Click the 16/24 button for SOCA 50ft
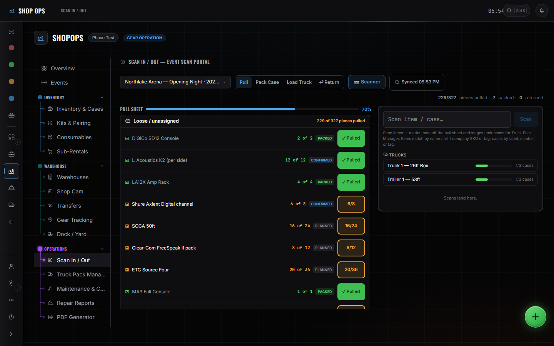 [x=351, y=226]
